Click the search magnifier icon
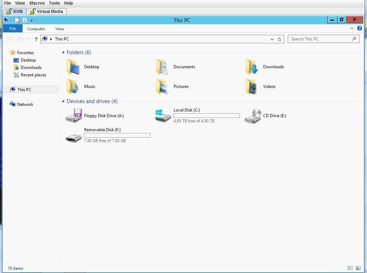Image resolution: width=367 pixels, height=273 pixels. [x=354, y=39]
